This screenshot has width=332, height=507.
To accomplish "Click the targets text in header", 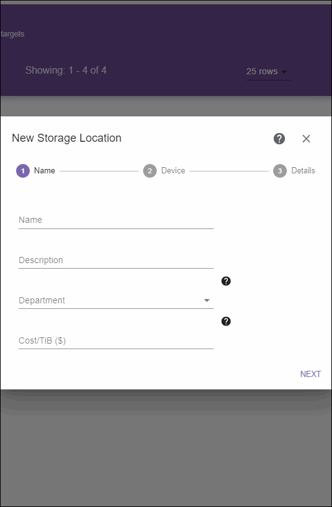I will pos(12,34).
